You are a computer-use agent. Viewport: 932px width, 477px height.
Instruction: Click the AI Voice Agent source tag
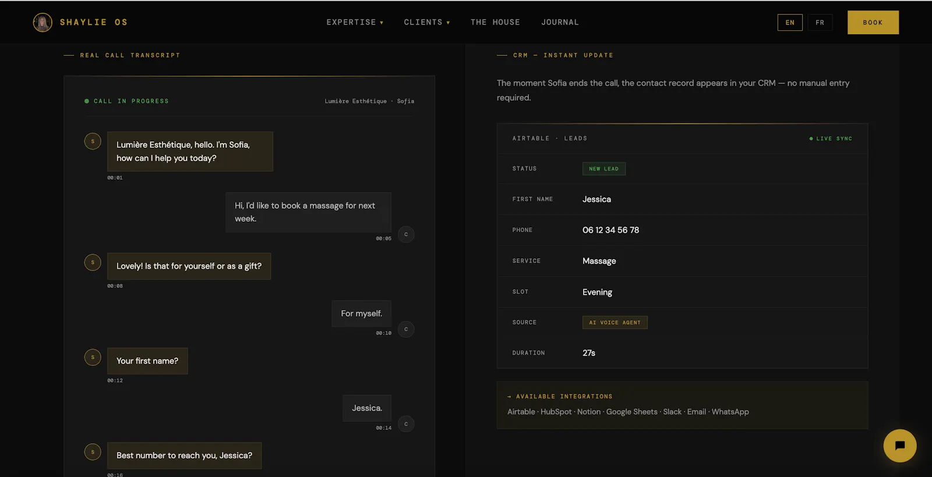click(615, 322)
